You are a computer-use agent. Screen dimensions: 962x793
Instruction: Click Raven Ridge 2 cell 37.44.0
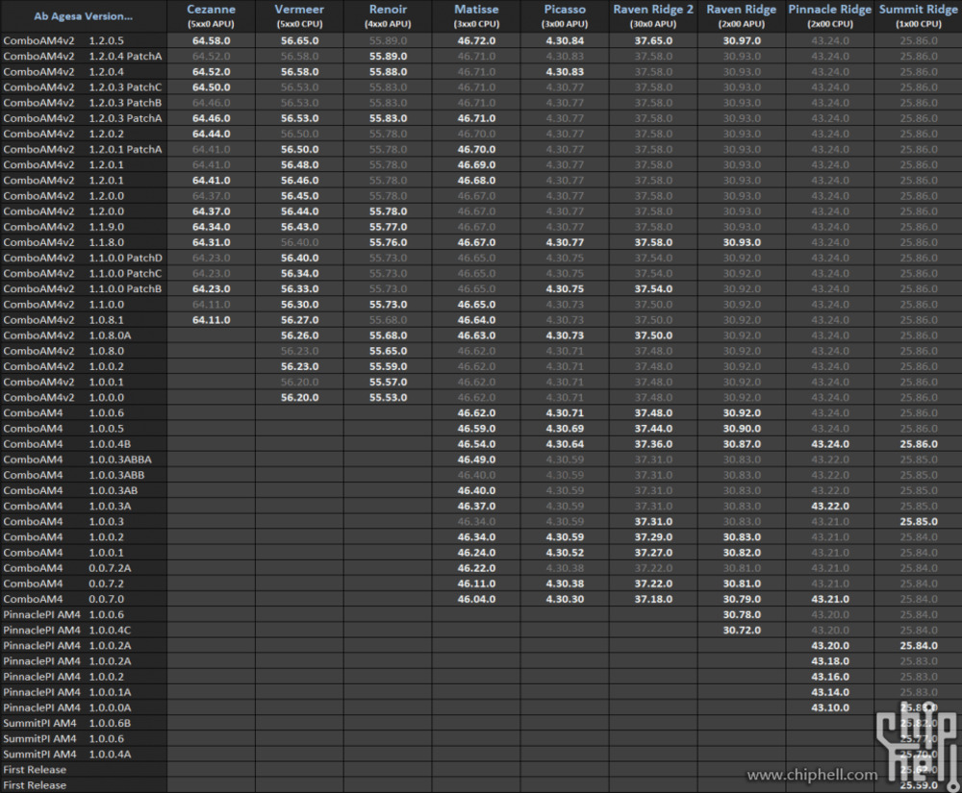[x=653, y=429]
